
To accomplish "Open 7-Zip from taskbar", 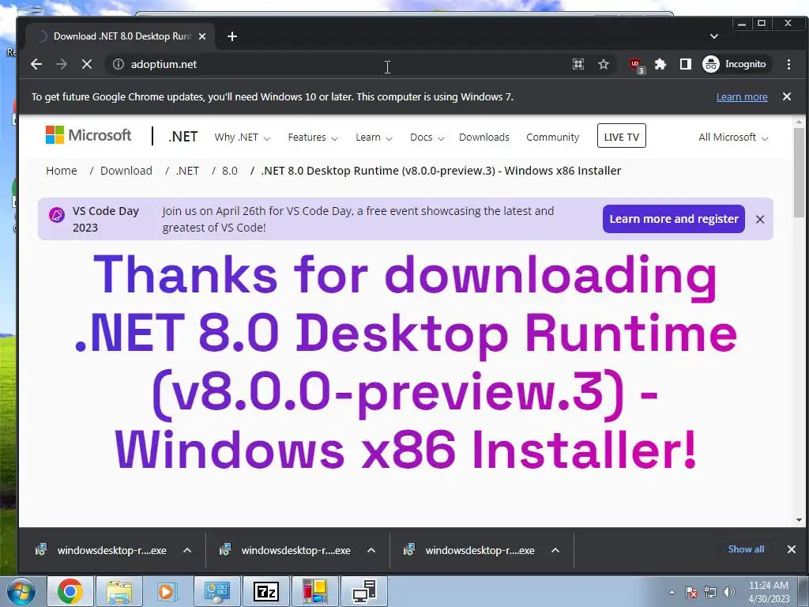I will coord(265,591).
